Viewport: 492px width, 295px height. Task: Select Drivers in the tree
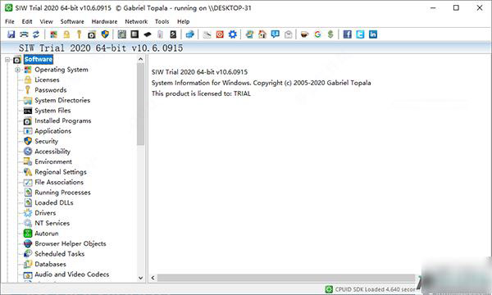[45, 213]
